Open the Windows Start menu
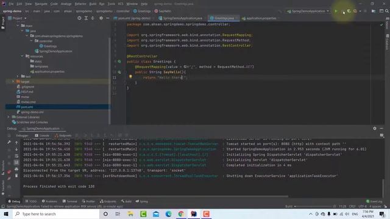390x219 pixels. coord(6,214)
